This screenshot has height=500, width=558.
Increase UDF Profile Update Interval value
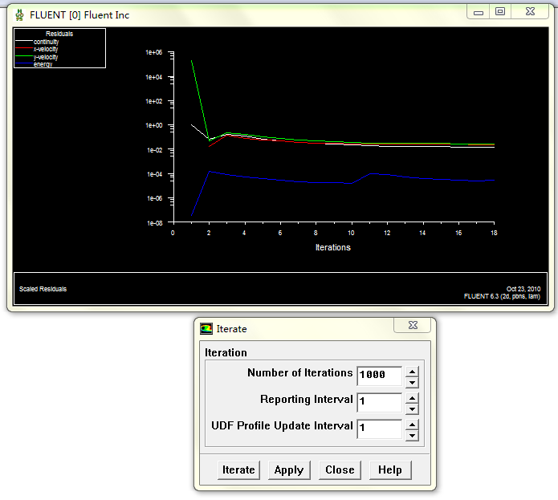click(x=412, y=424)
